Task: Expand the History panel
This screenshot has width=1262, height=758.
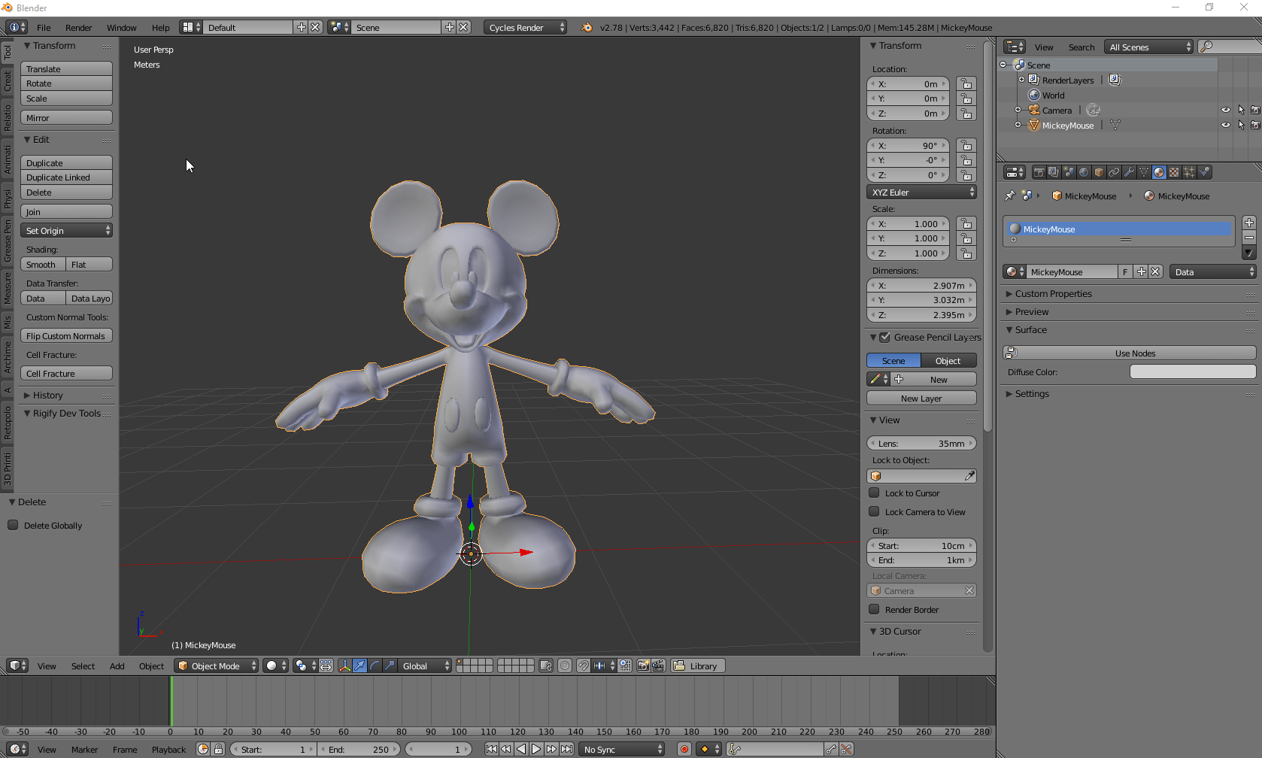Action: pyautogui.click(x=47, y=396)
